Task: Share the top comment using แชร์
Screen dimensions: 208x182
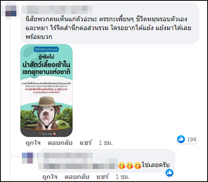Action: pos(86,143)
